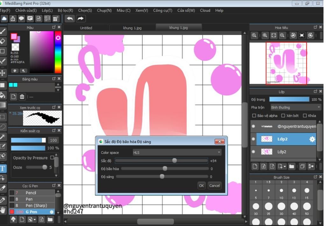Viewport: 326px width, 226px height.
Task: Undock the Brush Size panel
Action: (x=315, y=177)
